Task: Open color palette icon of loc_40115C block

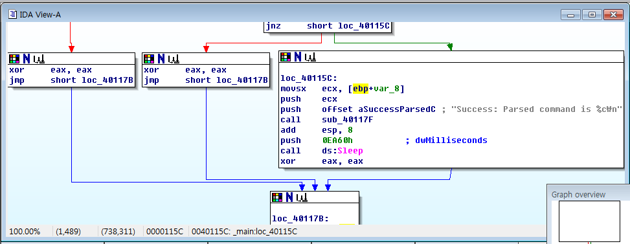Action: [x=286, y=57]
